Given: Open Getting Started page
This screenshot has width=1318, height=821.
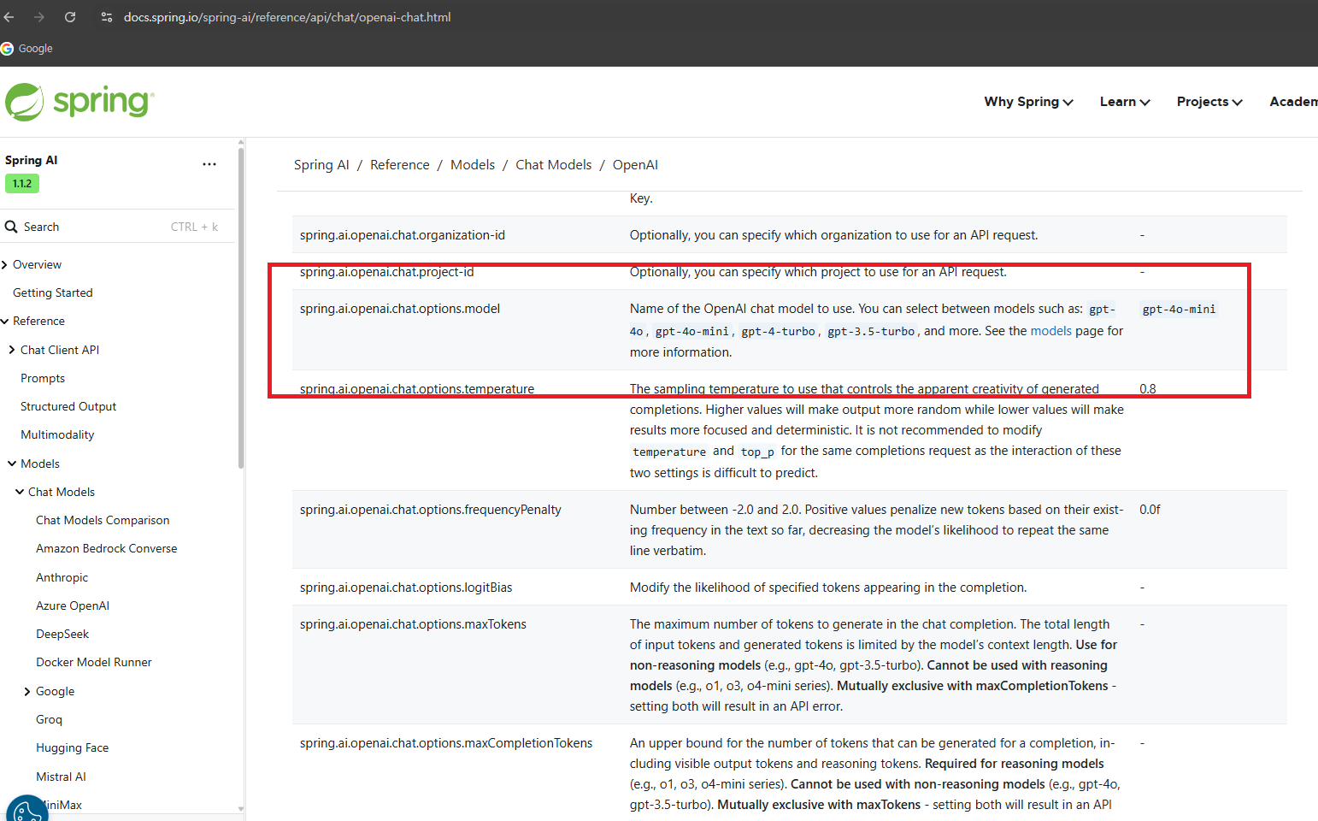Looking at the screenshot, I should point(53,292).
